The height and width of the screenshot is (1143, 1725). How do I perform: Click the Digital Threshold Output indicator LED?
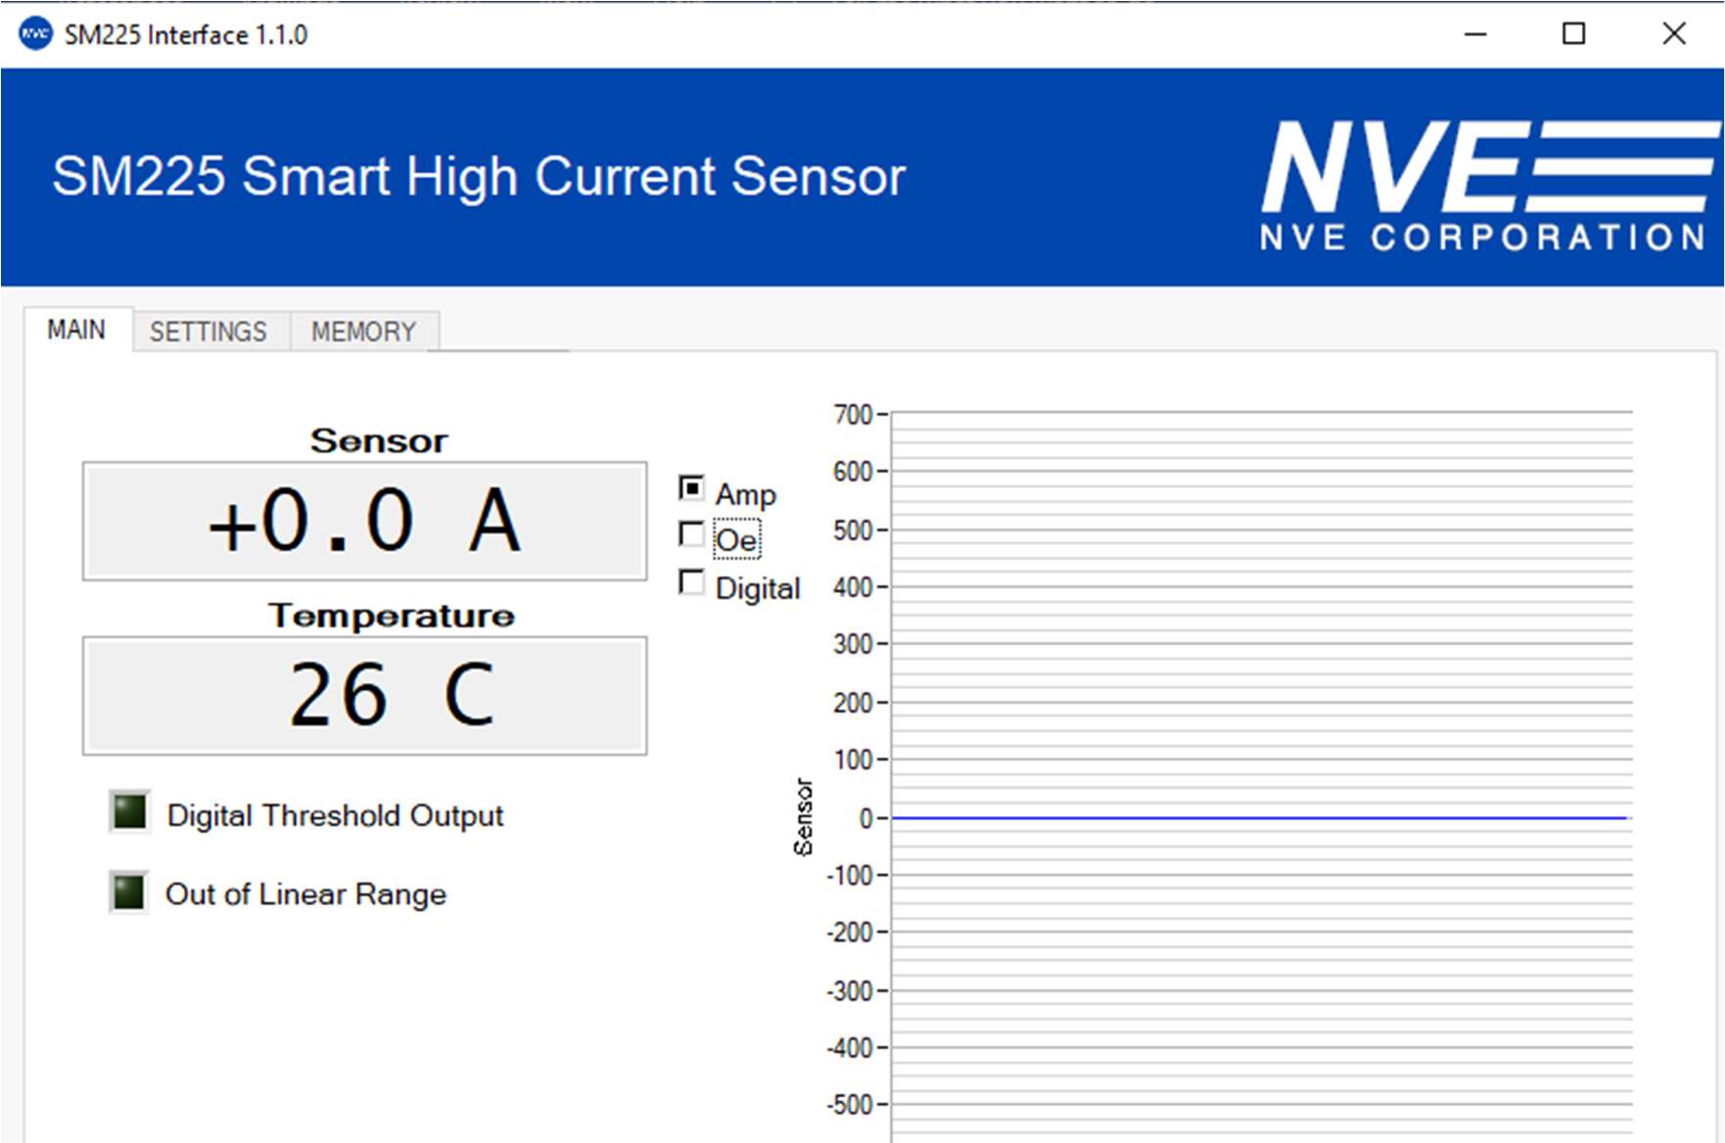coord(129,812)
